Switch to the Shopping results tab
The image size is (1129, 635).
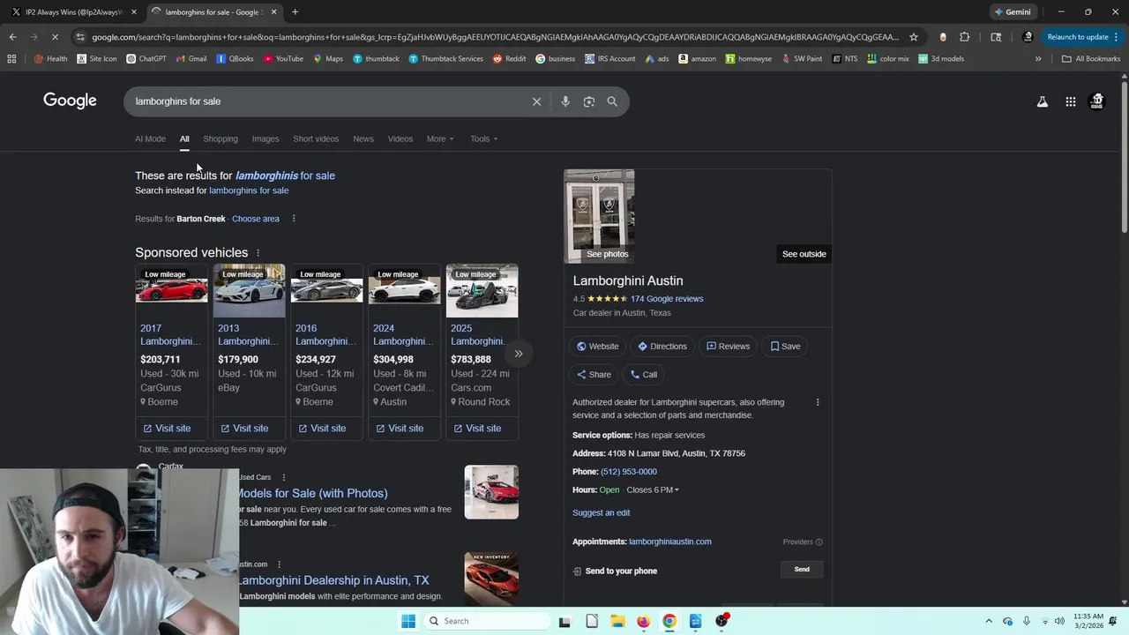pyautogui.click(x=221, y=138)
